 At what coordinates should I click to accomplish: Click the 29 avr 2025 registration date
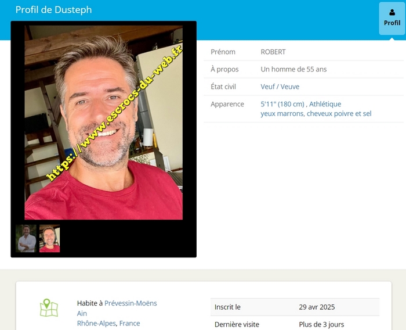(317, 307)
